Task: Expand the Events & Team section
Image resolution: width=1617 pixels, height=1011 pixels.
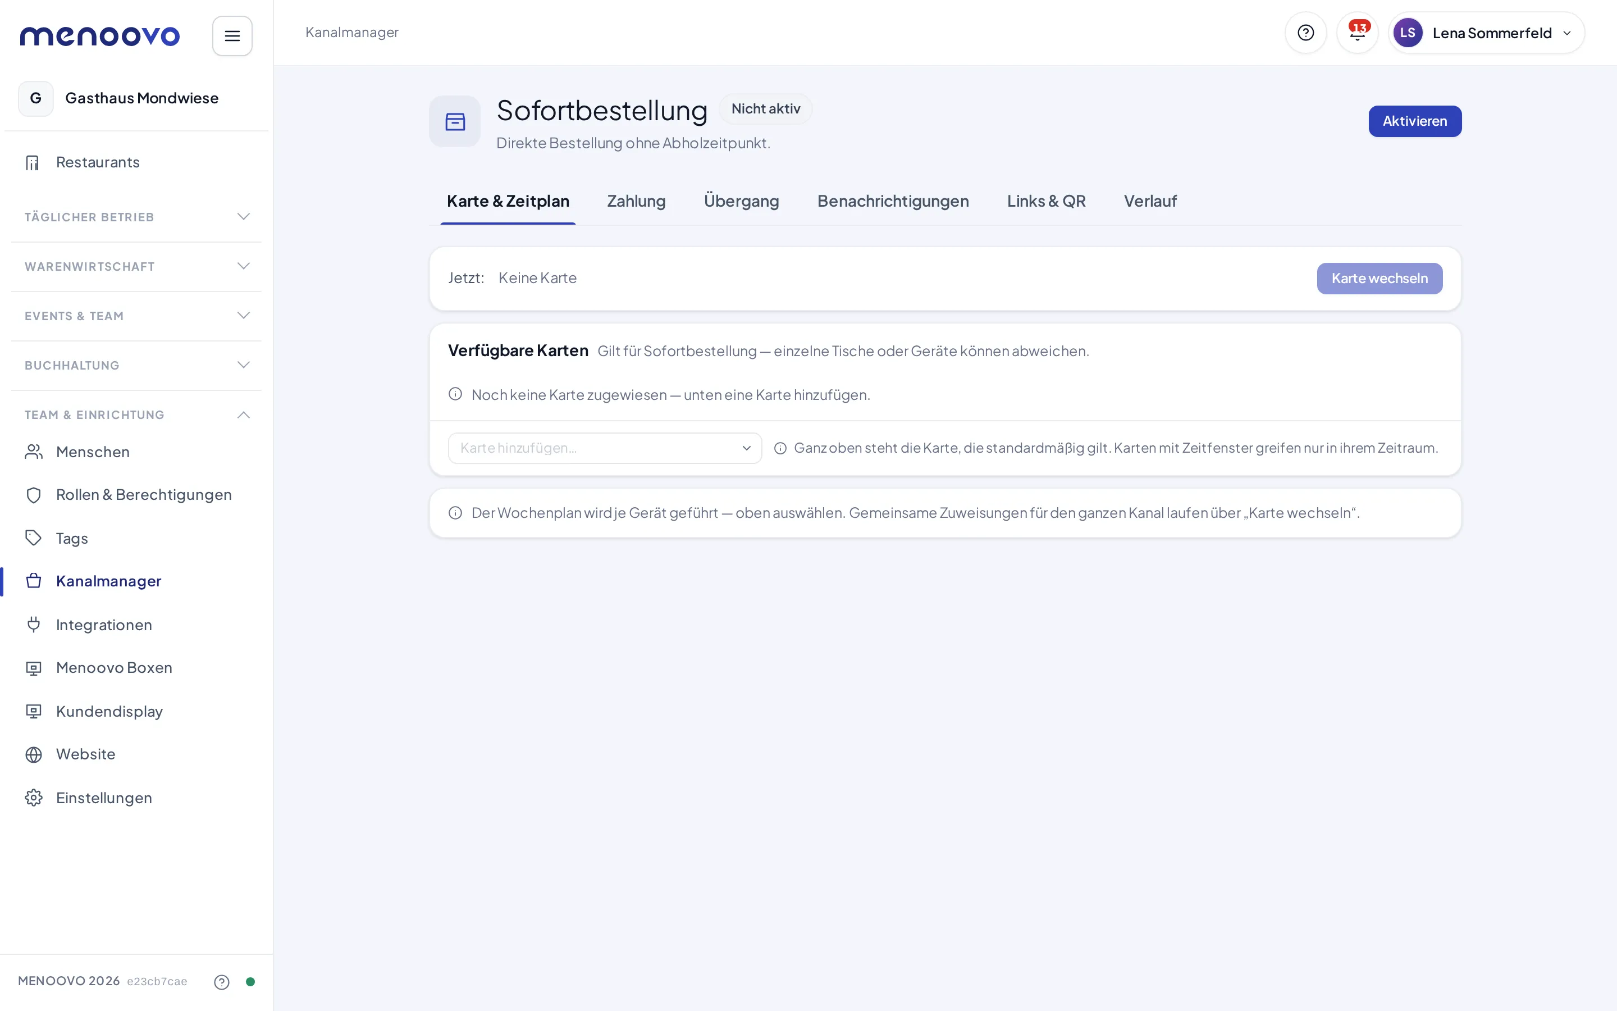Action: pyautogui.click(x=136, y=316)
